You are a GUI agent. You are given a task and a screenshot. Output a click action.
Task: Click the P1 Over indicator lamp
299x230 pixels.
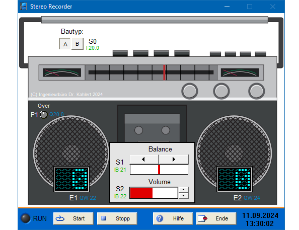43,115
